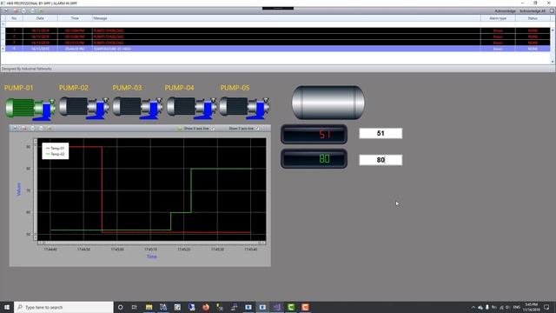Click fourth icon in alarm toolbar
The height and width of the screenshot is (313, 556).
pyautogui.click(x=32, y=11)
